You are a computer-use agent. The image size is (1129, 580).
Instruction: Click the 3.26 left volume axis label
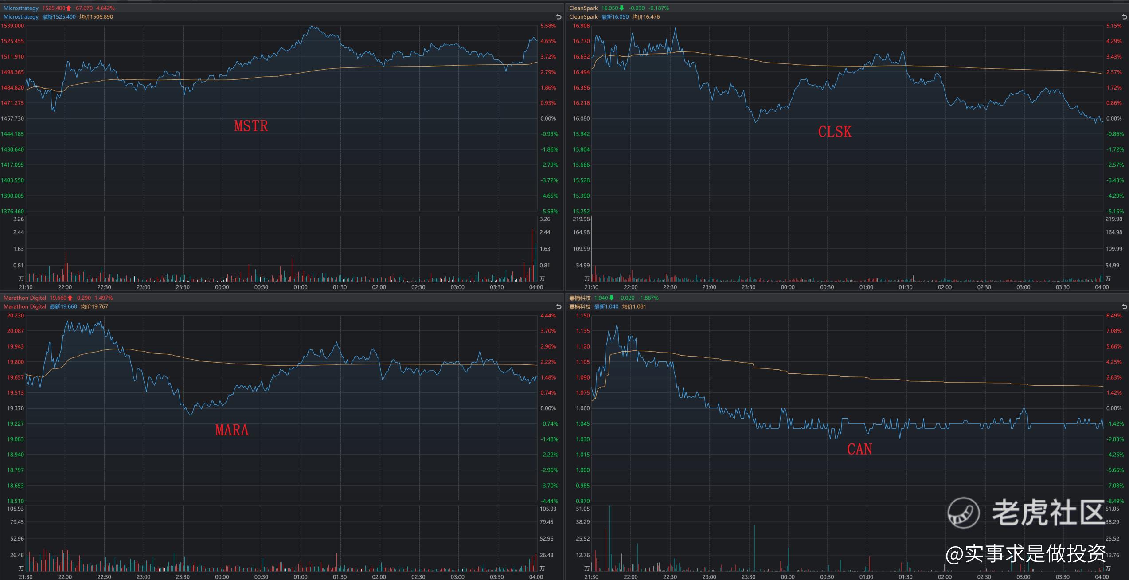tap(18, 219)
